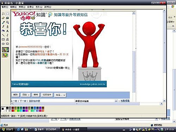The image size is (176, 132).
Task: Click the lower » chevron in the browser behind
Action: [173, 26]
